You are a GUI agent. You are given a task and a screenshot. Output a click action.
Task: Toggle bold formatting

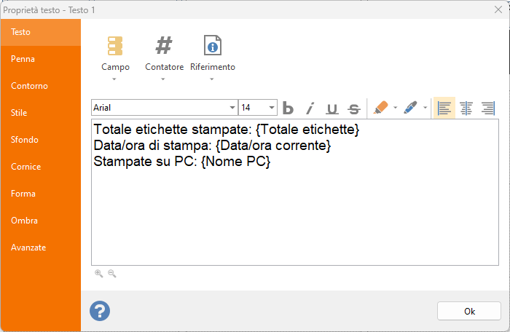(288, 108)
